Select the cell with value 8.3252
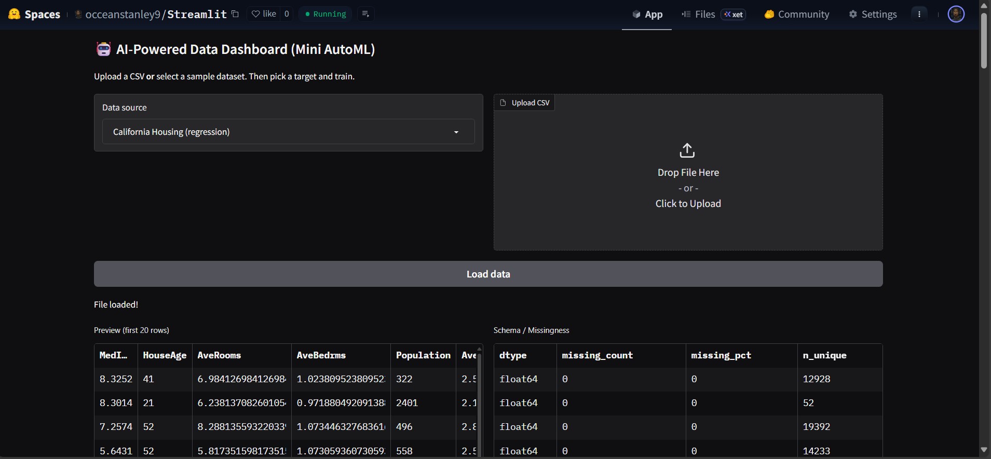Screen dimensions: 991x459 coord(116,379)
